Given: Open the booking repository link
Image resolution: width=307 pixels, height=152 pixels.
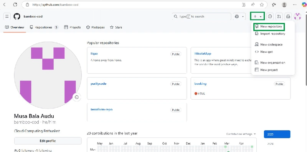Looking at the screenshot, I should (200, 84).
